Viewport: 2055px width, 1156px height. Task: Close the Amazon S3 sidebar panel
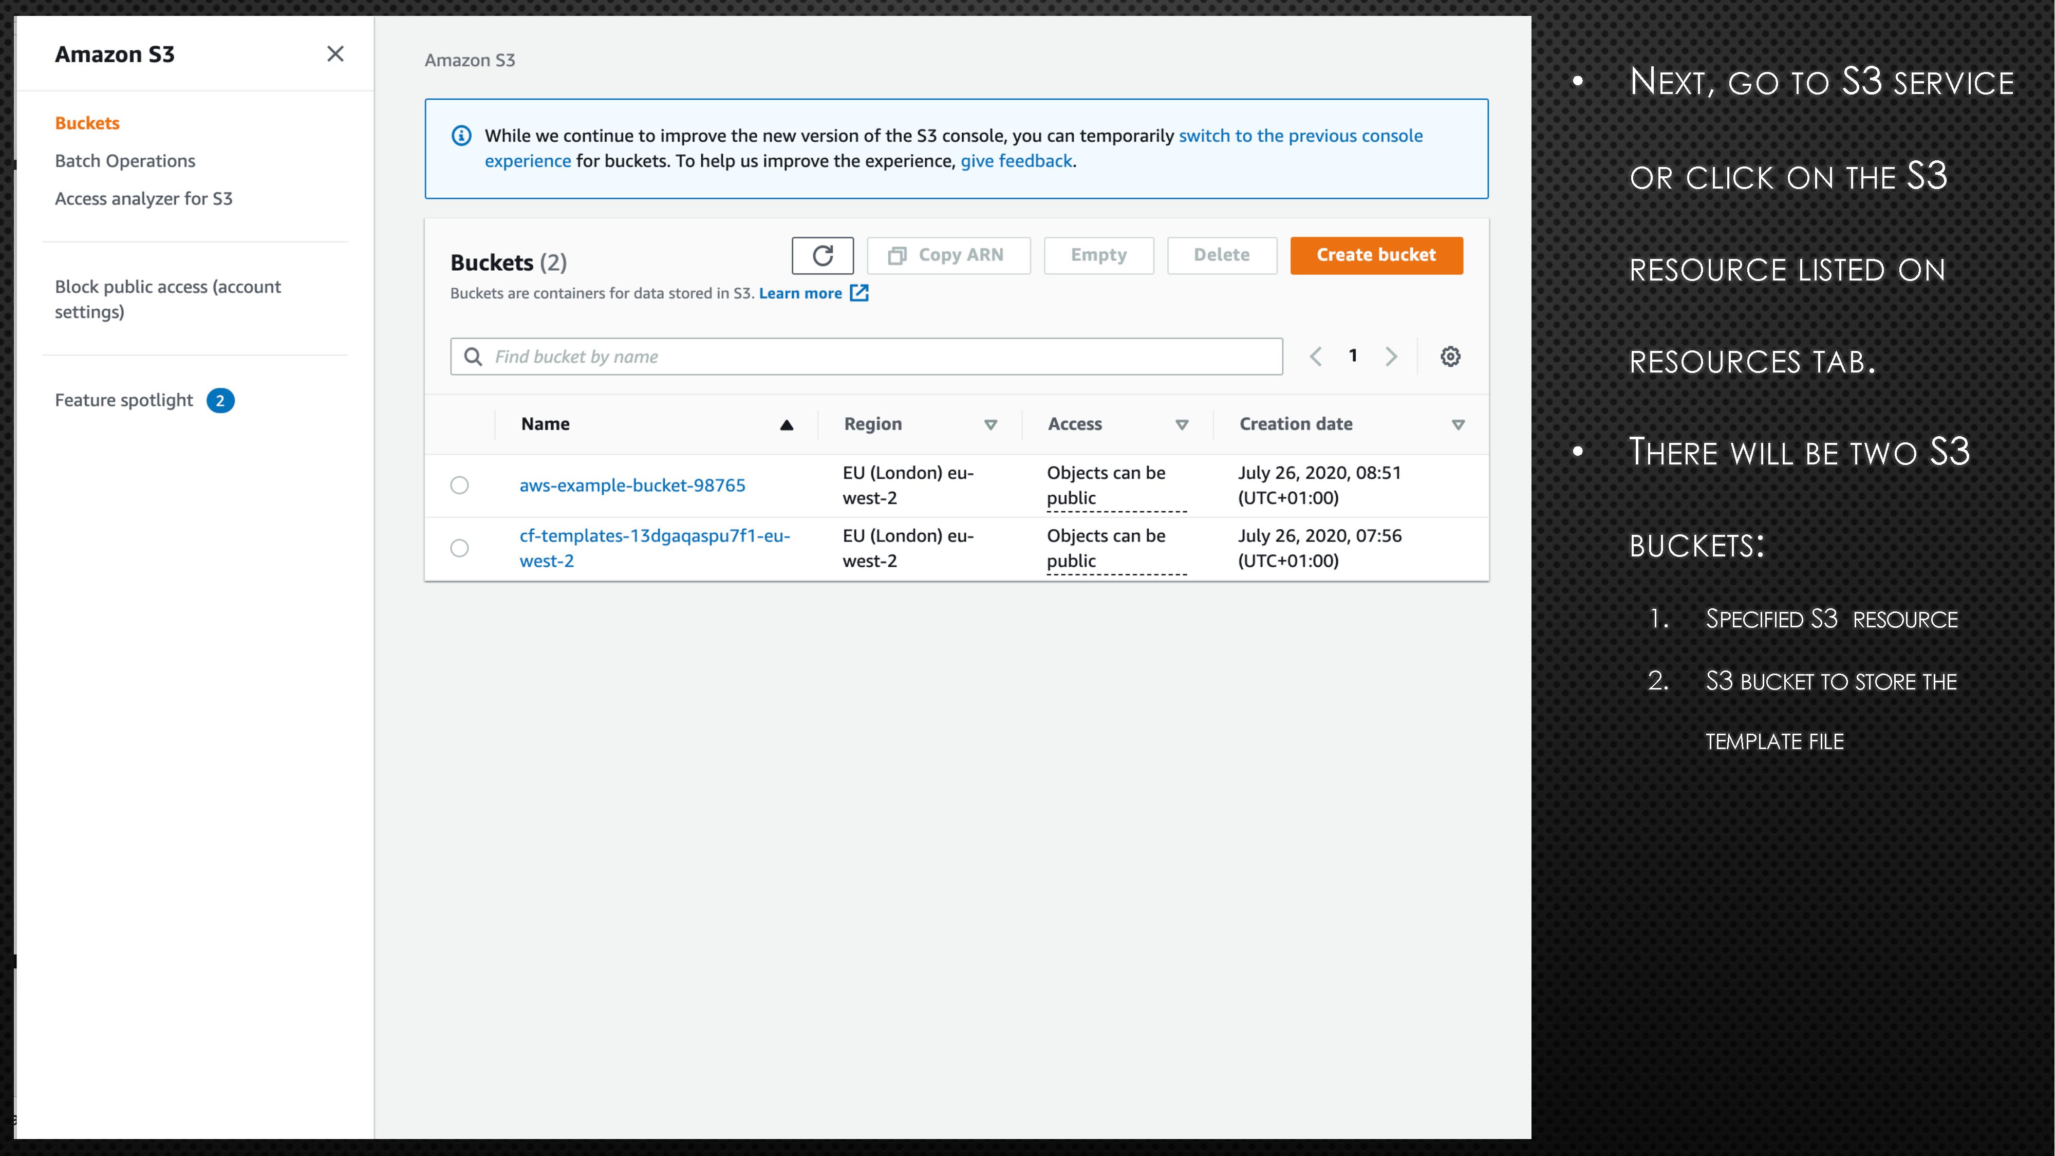[x=335, y=54]
